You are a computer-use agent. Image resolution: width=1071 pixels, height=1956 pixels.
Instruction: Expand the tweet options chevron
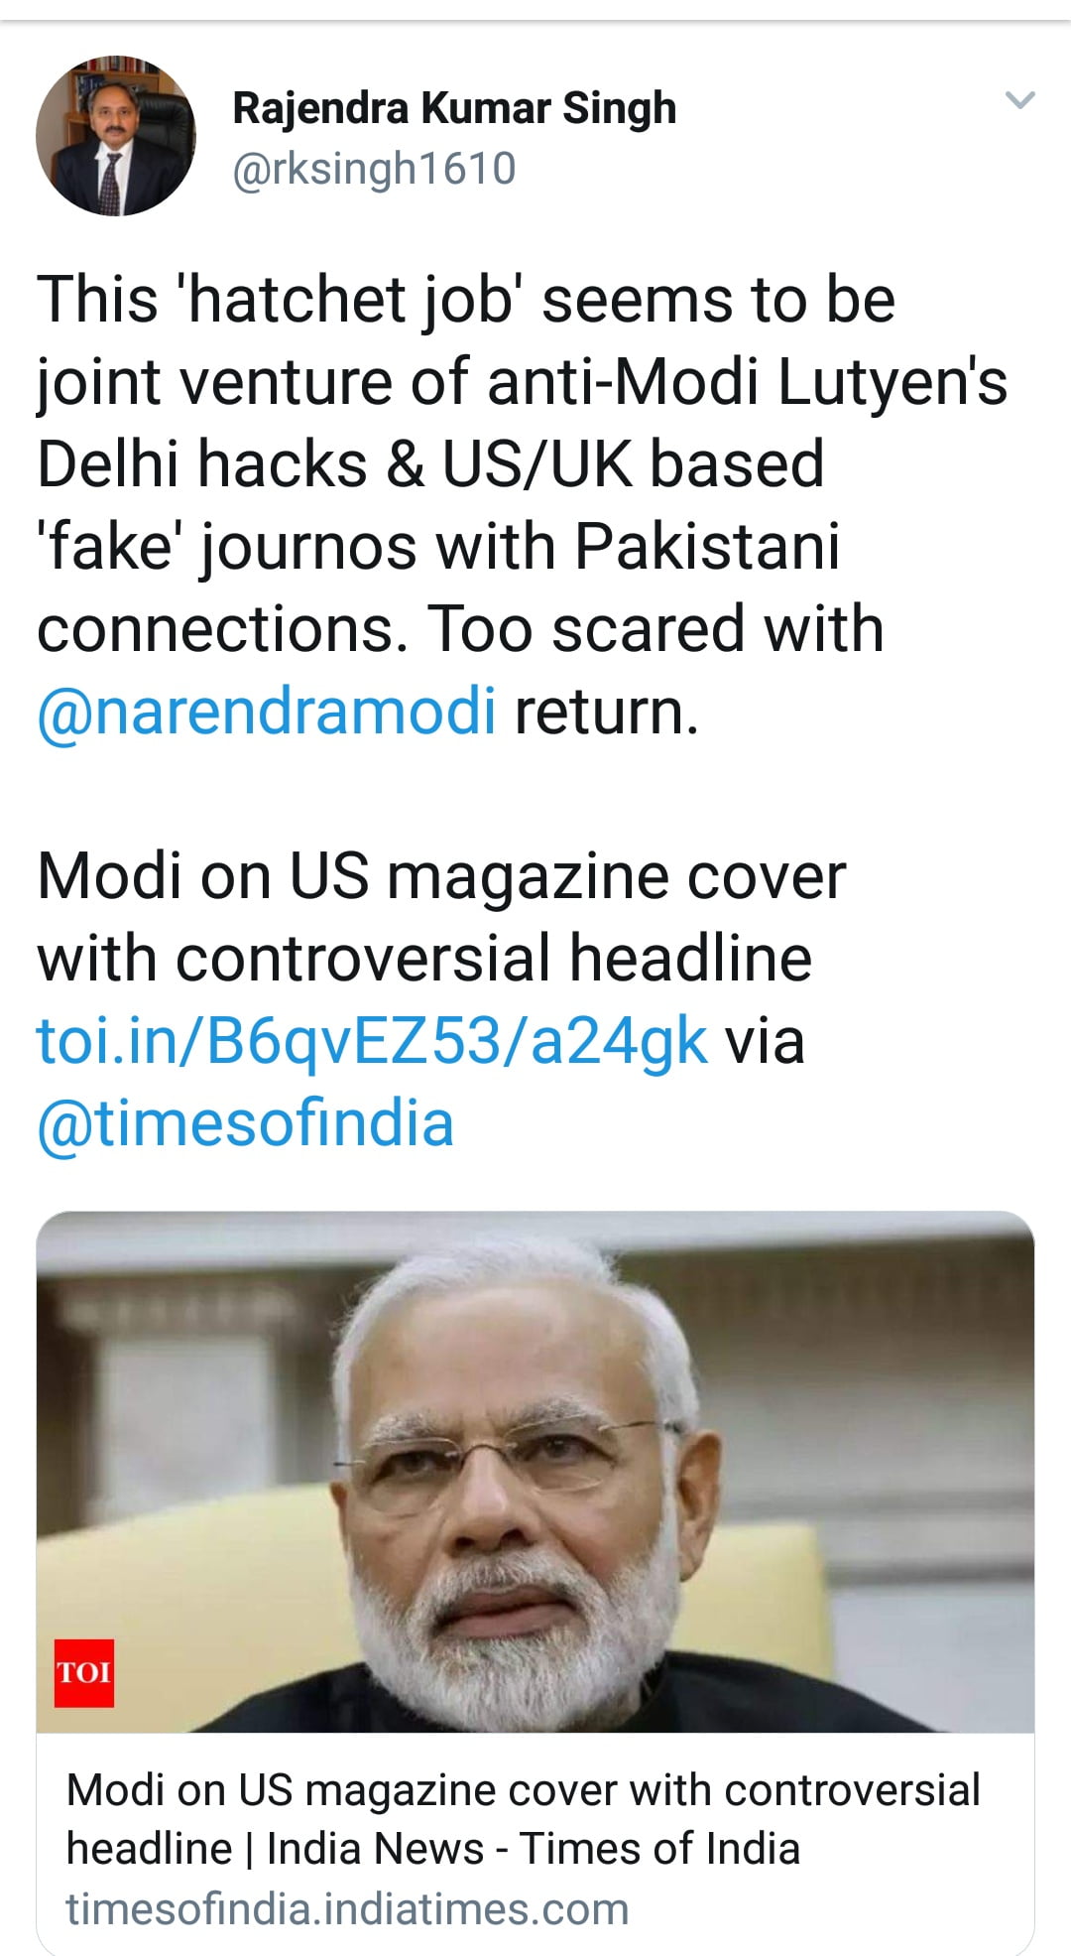1019,100
